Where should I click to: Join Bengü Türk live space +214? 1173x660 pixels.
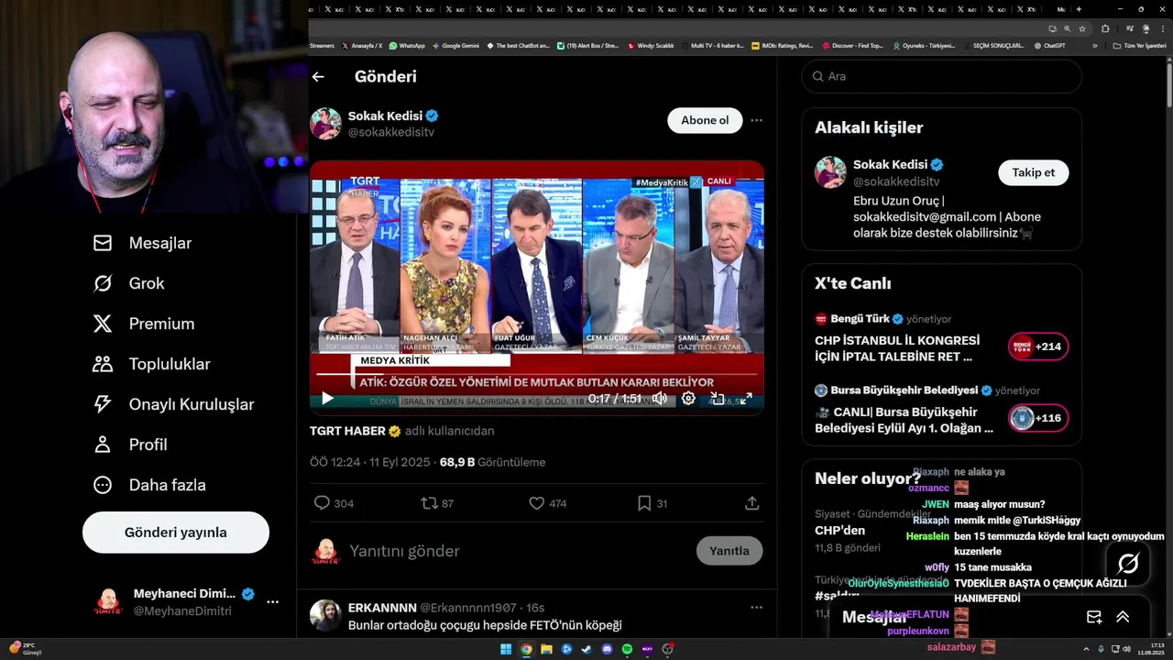coord(1038,346)
